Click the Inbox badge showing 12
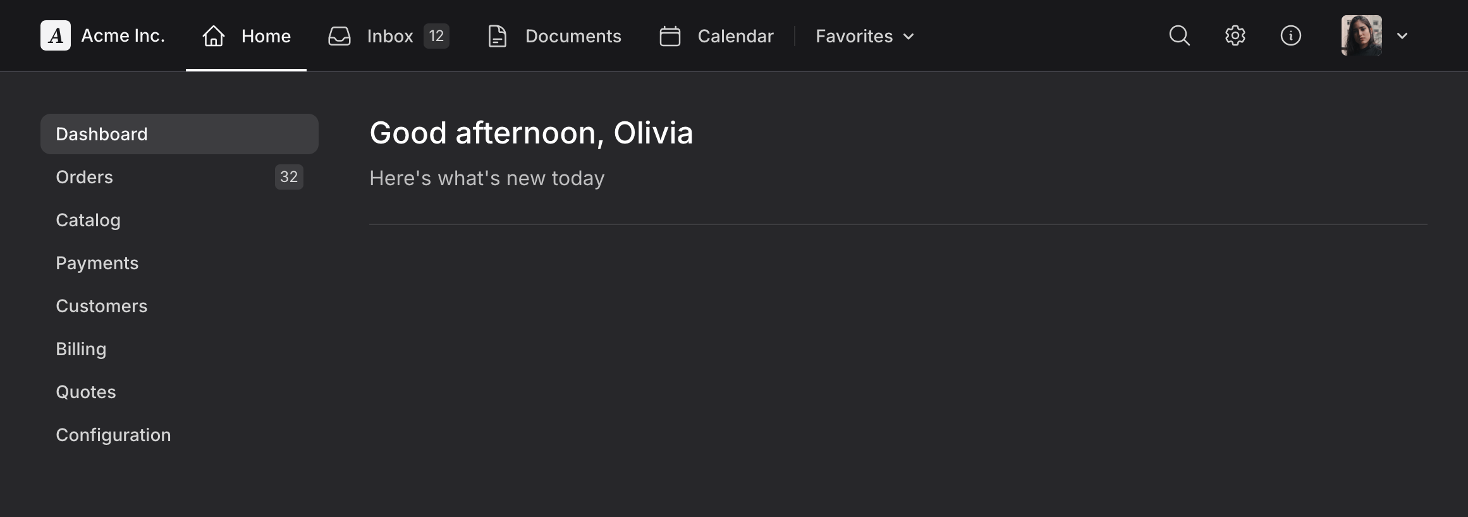The height and width of the screenshot is (517, 1468). click(x=436, y=36)
